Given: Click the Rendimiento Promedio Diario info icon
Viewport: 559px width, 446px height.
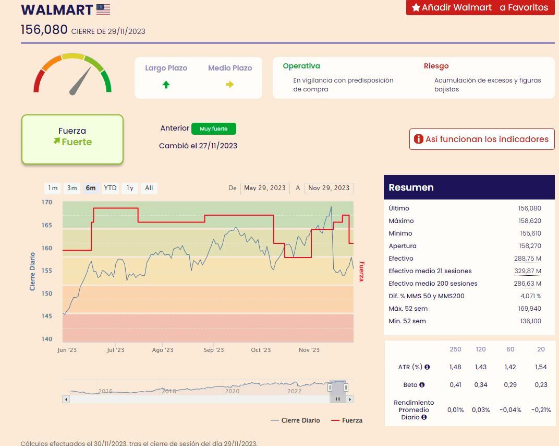Looking at the screenshot, I should click(424, 417).
